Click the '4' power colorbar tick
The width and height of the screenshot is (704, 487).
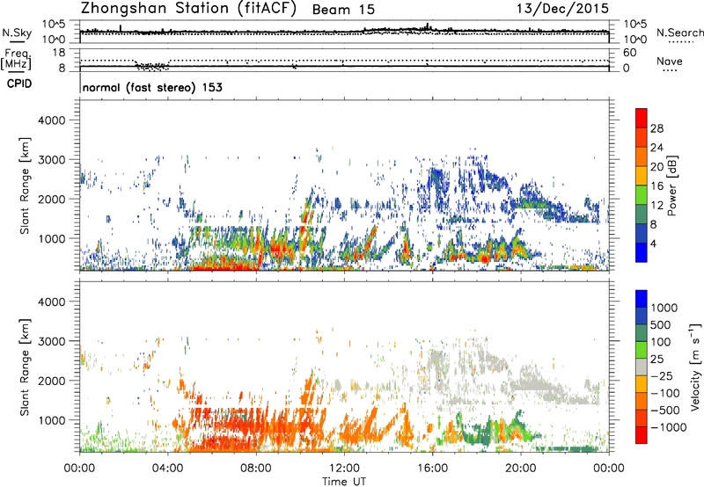pyautogui.click(x=654, y=243)
